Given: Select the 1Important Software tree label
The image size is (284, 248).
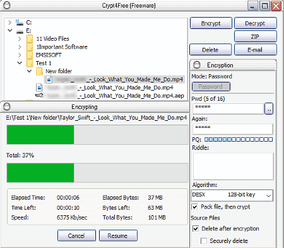Looking at the screenshot, I should click(62, 47).
